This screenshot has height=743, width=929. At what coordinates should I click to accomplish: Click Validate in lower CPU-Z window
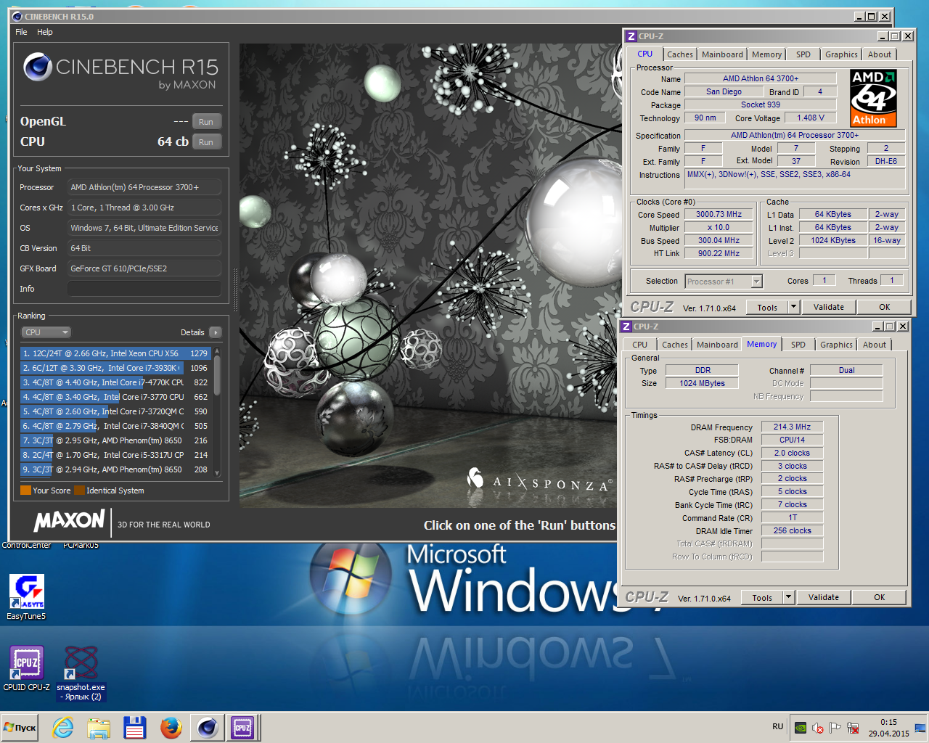click(x=824, y=597)
